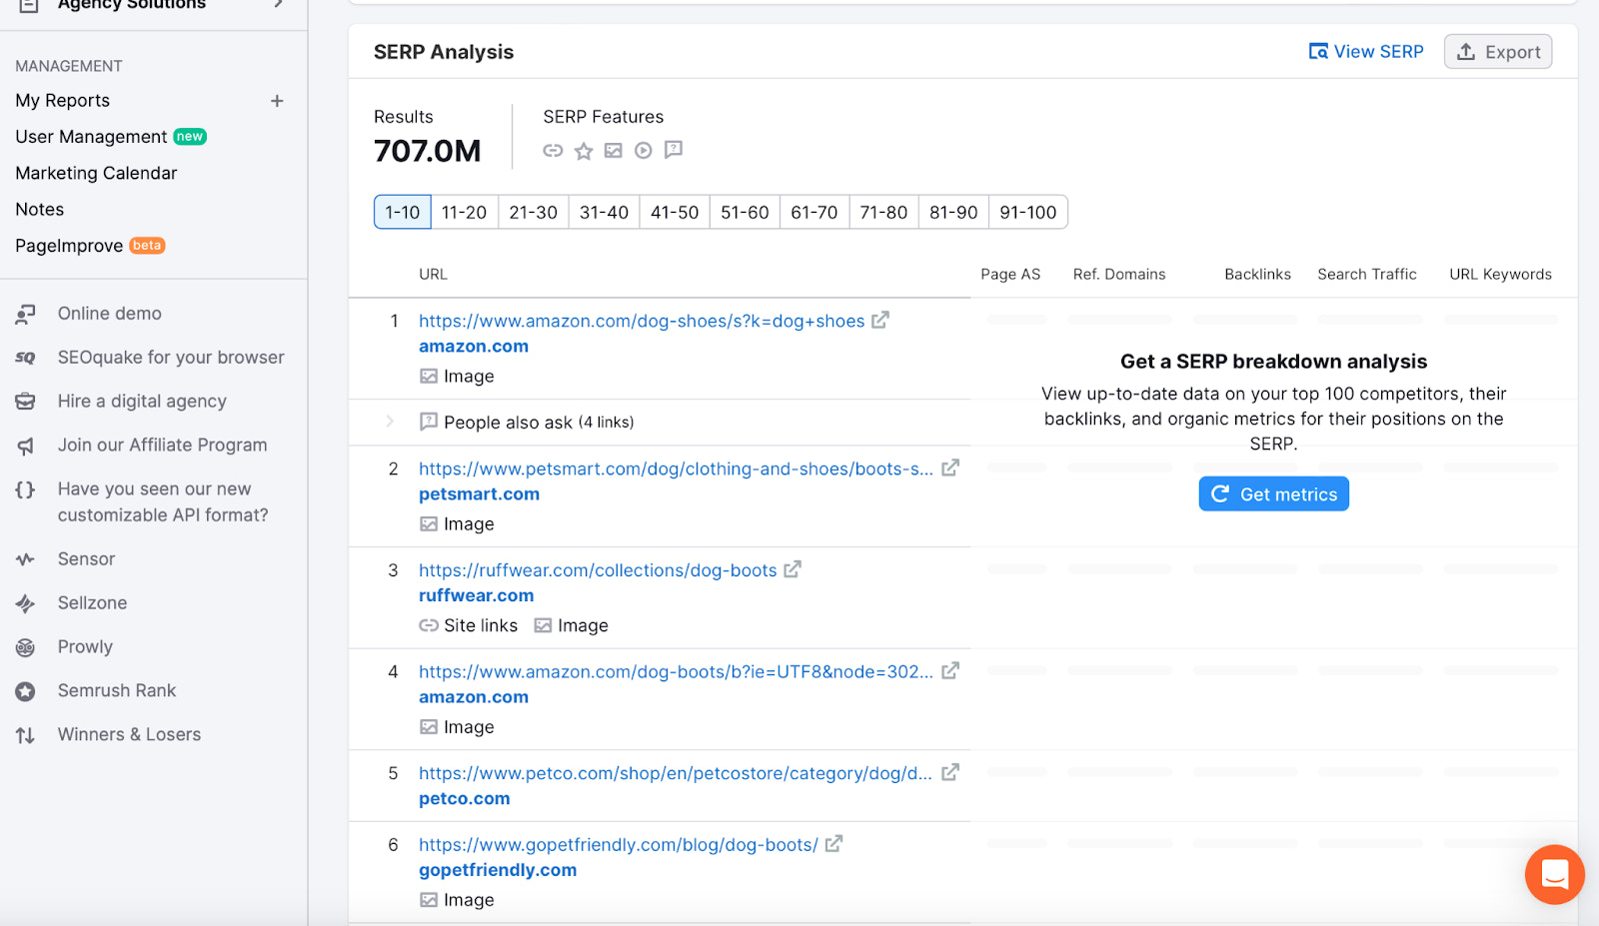The image size is (1599, 926).
Task: Open My Reports in sidebar
Action: tap(63, 101)
